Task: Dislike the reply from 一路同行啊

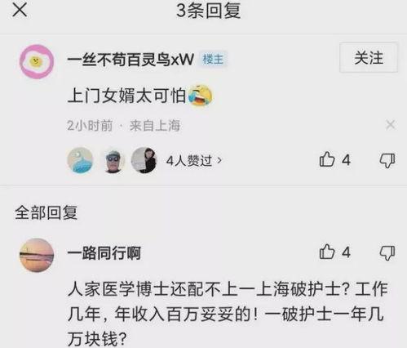Action: pyautogui.click(x=387, y=252)
